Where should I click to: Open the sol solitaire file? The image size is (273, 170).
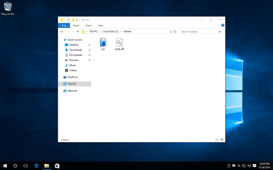(x=103, y=44)
